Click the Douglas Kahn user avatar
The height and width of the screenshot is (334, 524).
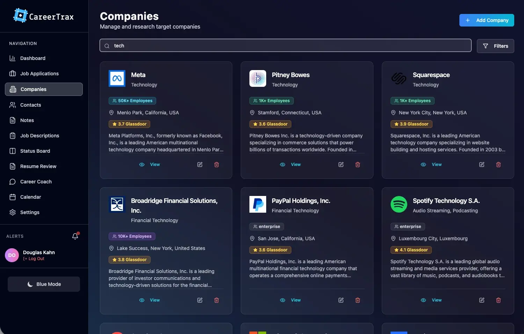click(x=12, y=255)
